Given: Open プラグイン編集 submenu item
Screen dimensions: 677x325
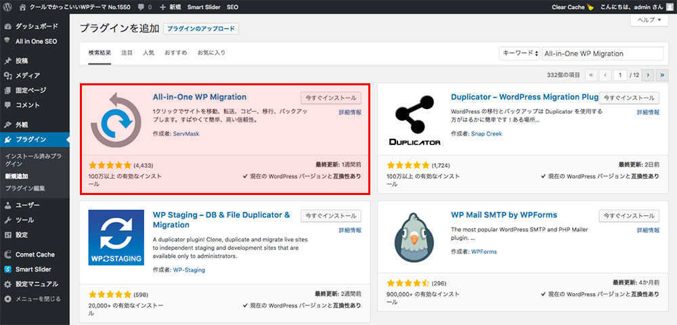Looking at the screenshot, I should click(25, 189).
